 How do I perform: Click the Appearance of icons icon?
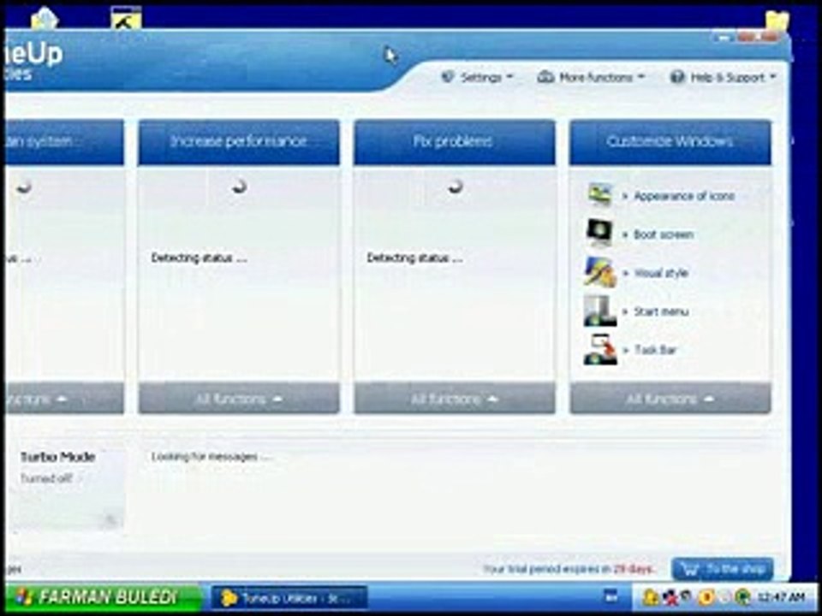point(599,195)
